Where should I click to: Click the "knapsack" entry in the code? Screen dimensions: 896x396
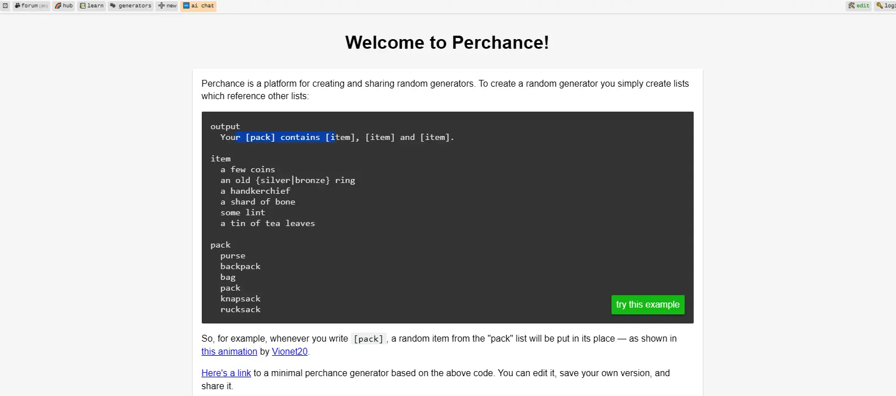[x=240, y=299]
